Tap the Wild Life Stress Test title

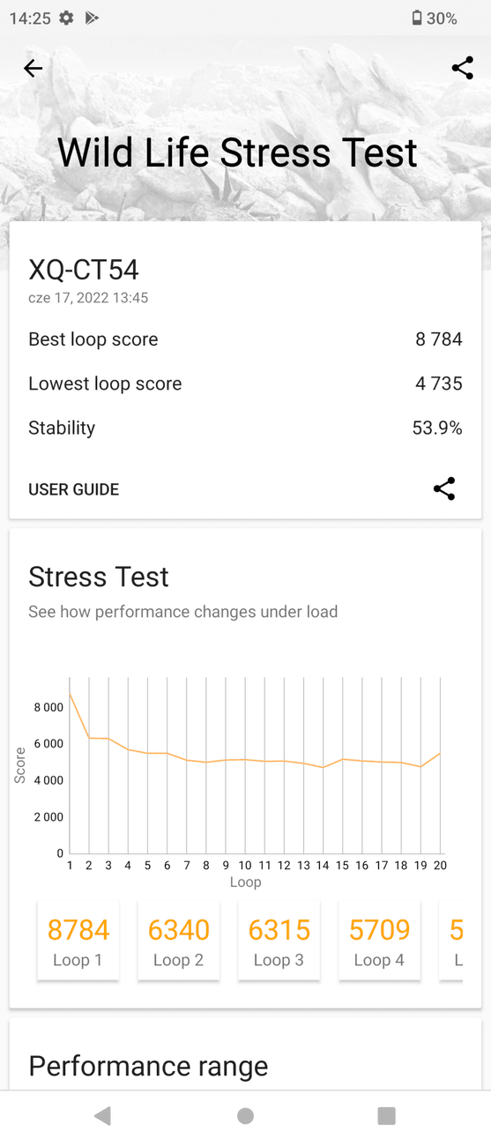[237, 153]
